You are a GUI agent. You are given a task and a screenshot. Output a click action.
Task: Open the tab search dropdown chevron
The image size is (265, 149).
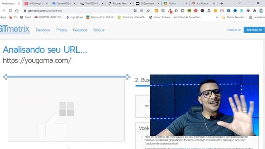click(239, 3)
